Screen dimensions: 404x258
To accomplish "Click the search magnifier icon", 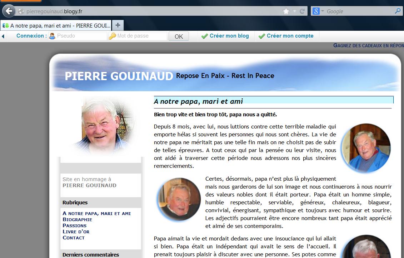I will click(398, 11).
